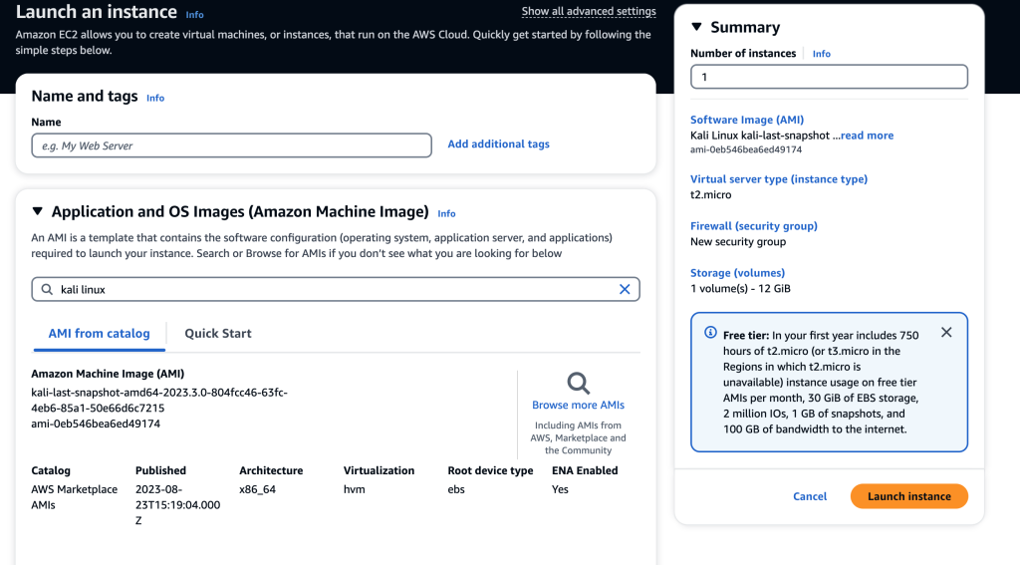Click t2.micro instance type in Summary
This screenshot has width=1020, height=565.
point(710,194)
